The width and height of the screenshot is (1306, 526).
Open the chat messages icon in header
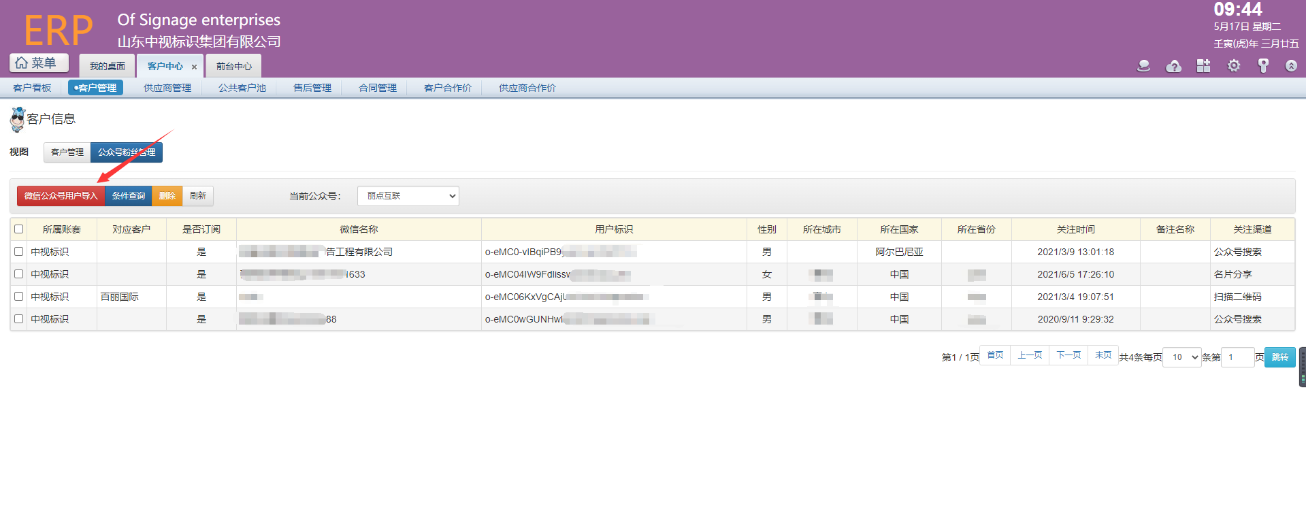[x=1143, y=66]
